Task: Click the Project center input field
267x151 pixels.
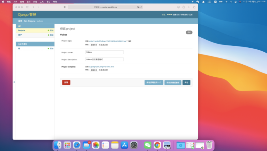Action: click(x=104, y=52)
